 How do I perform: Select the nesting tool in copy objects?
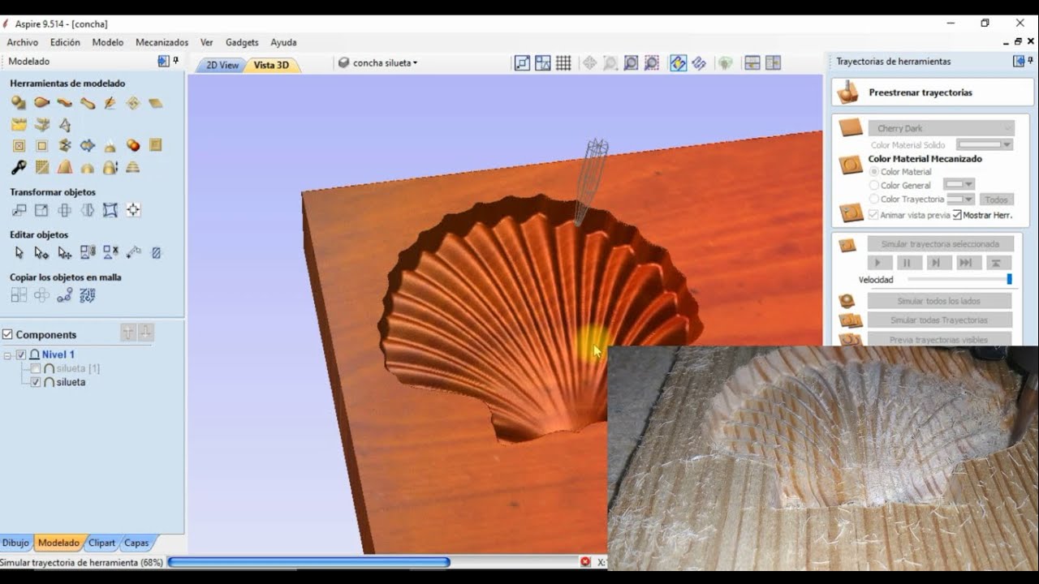88,295
